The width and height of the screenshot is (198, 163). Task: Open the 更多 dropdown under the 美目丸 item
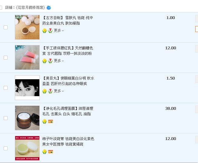(59, 91)
